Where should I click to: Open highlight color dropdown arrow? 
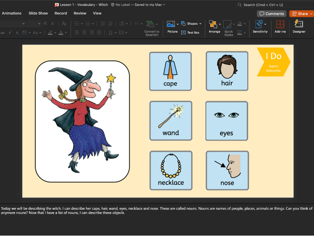(55, 32)
